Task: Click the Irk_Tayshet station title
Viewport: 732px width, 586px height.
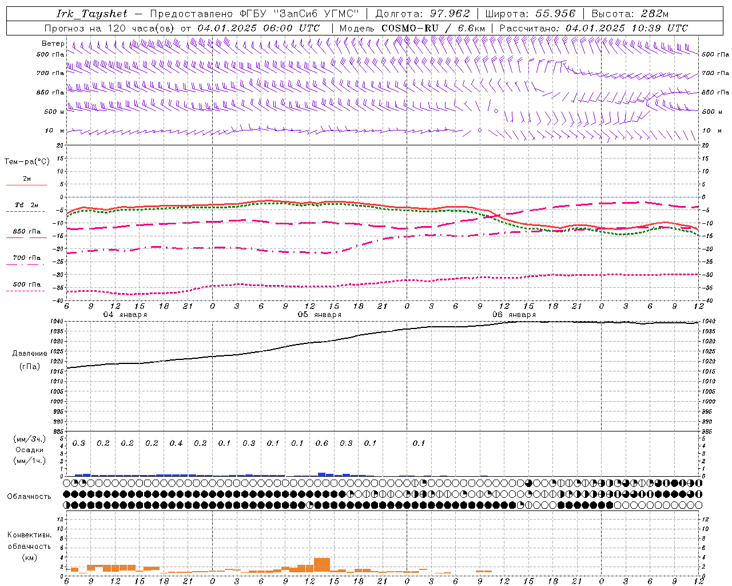Action: [92, 14]
